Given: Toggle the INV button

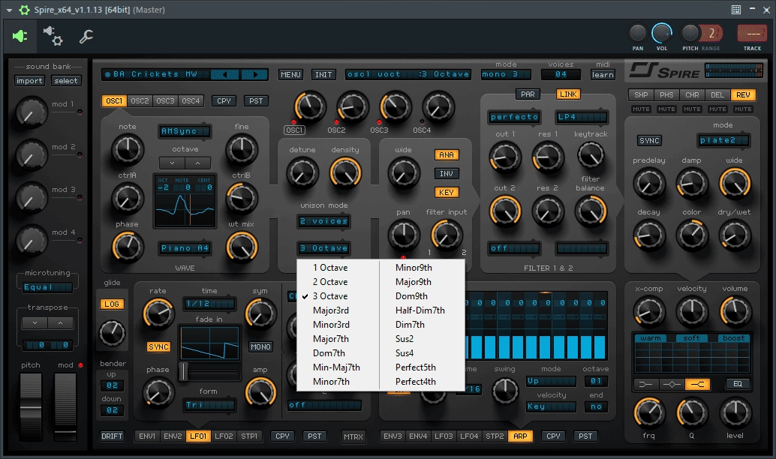Looking at the screenshot, I should tap(447, 173).
